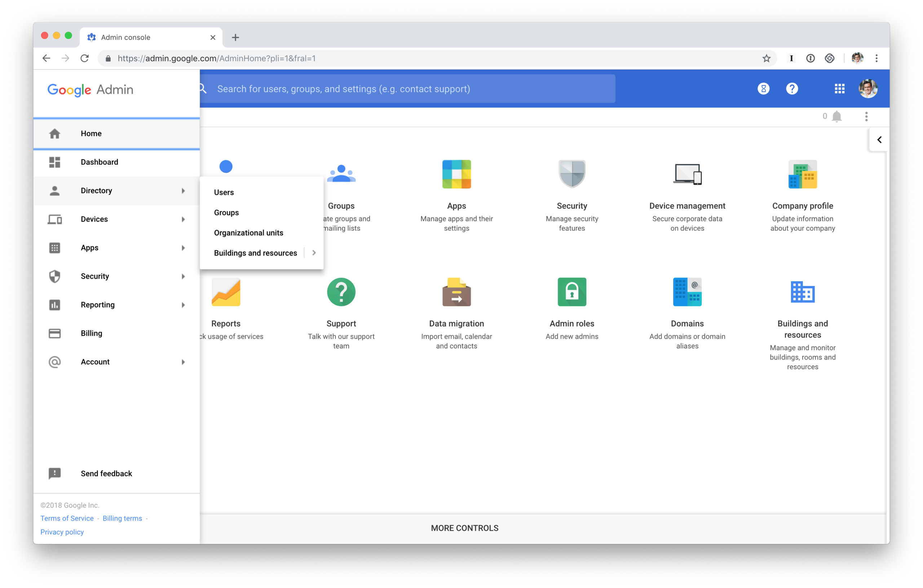Select the Admin console browser tab
The width and height of the screenshot is (923, 588).
151,37
